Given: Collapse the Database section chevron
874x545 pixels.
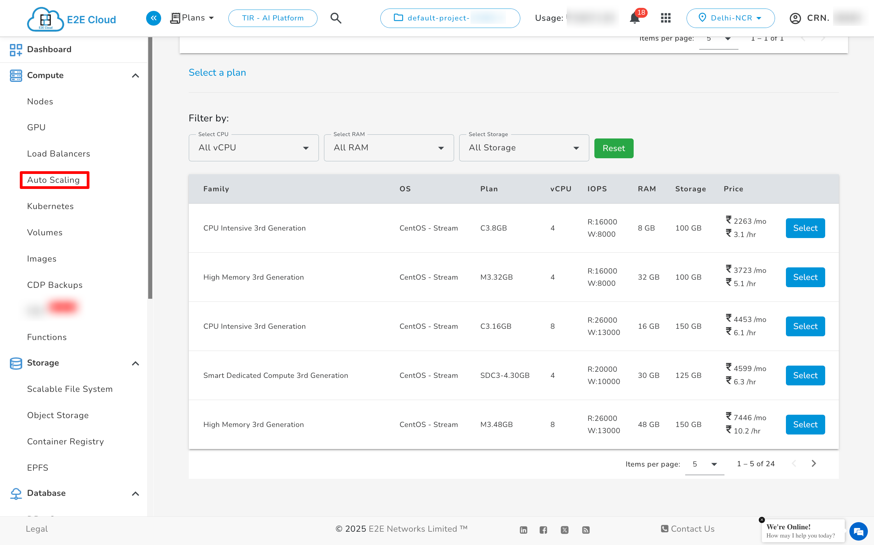Looking at the screenshot, I should click(x=135, y=494).
